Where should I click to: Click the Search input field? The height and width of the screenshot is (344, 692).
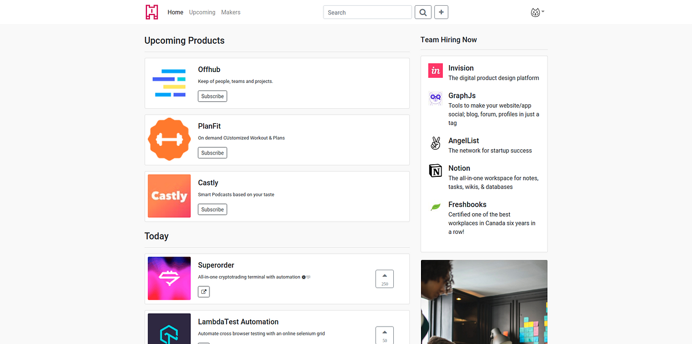367,12
